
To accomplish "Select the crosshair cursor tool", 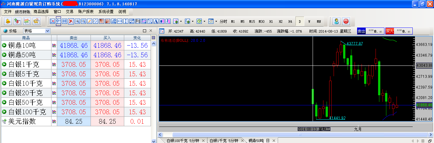I will [58, 22].
